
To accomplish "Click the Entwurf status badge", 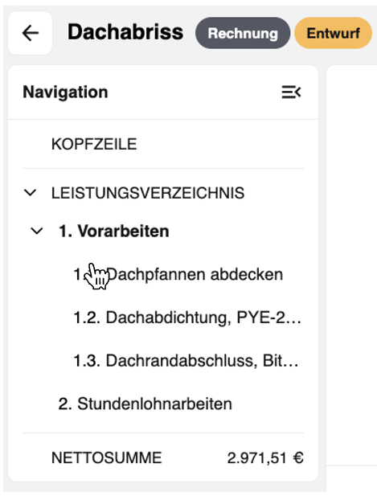I will 333,33.
